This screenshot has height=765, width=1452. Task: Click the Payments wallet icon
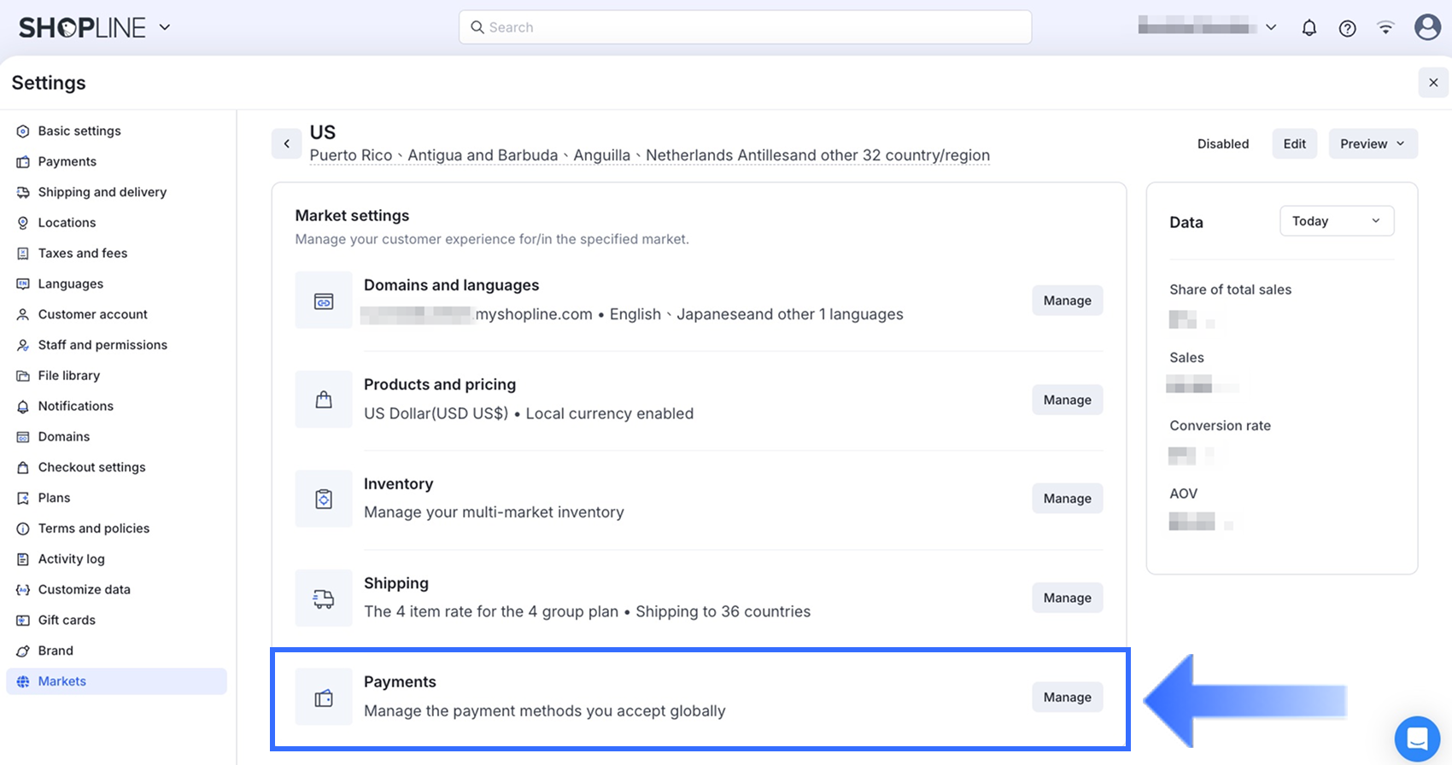point(324,698)
